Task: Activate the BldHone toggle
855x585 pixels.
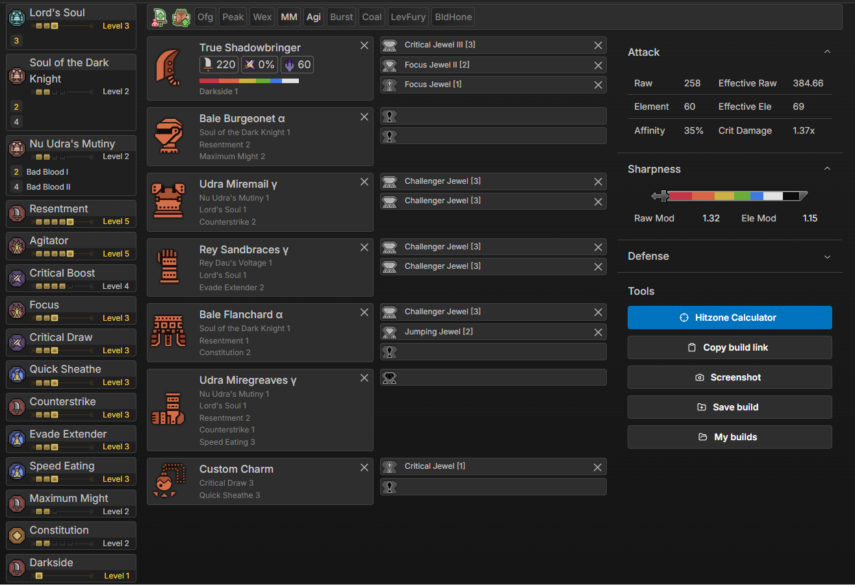Action: (x=453, y=17)
